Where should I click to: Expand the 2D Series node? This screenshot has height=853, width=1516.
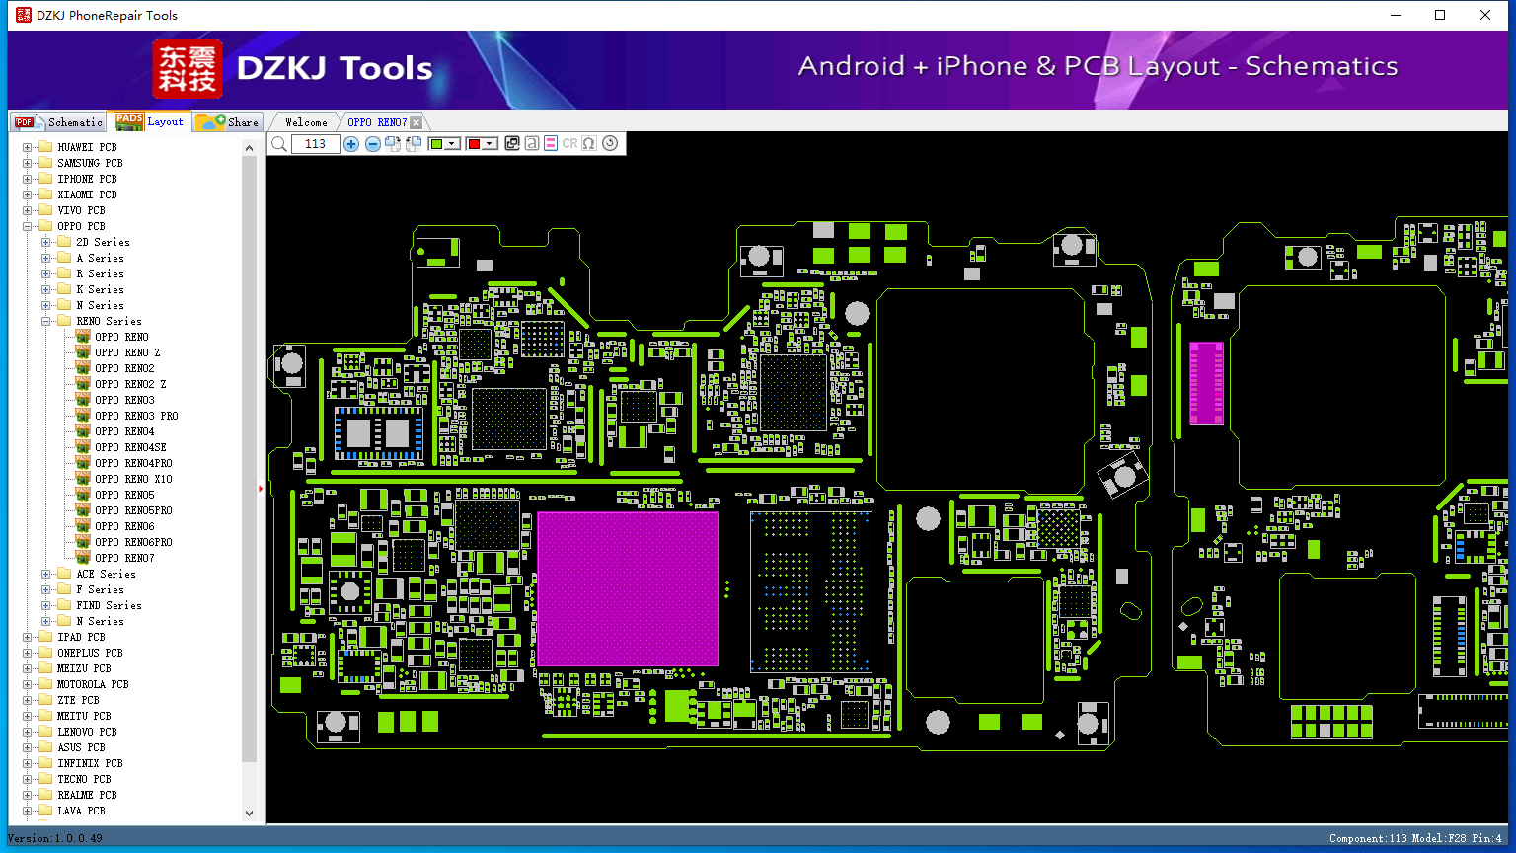(x=46, y=242)
